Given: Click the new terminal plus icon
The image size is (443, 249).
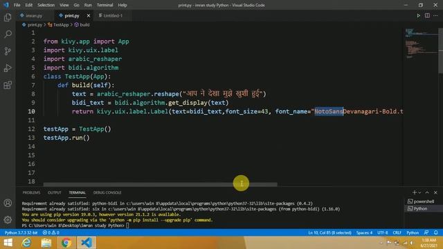Looking at the screenshot, I should click(414, 192).
